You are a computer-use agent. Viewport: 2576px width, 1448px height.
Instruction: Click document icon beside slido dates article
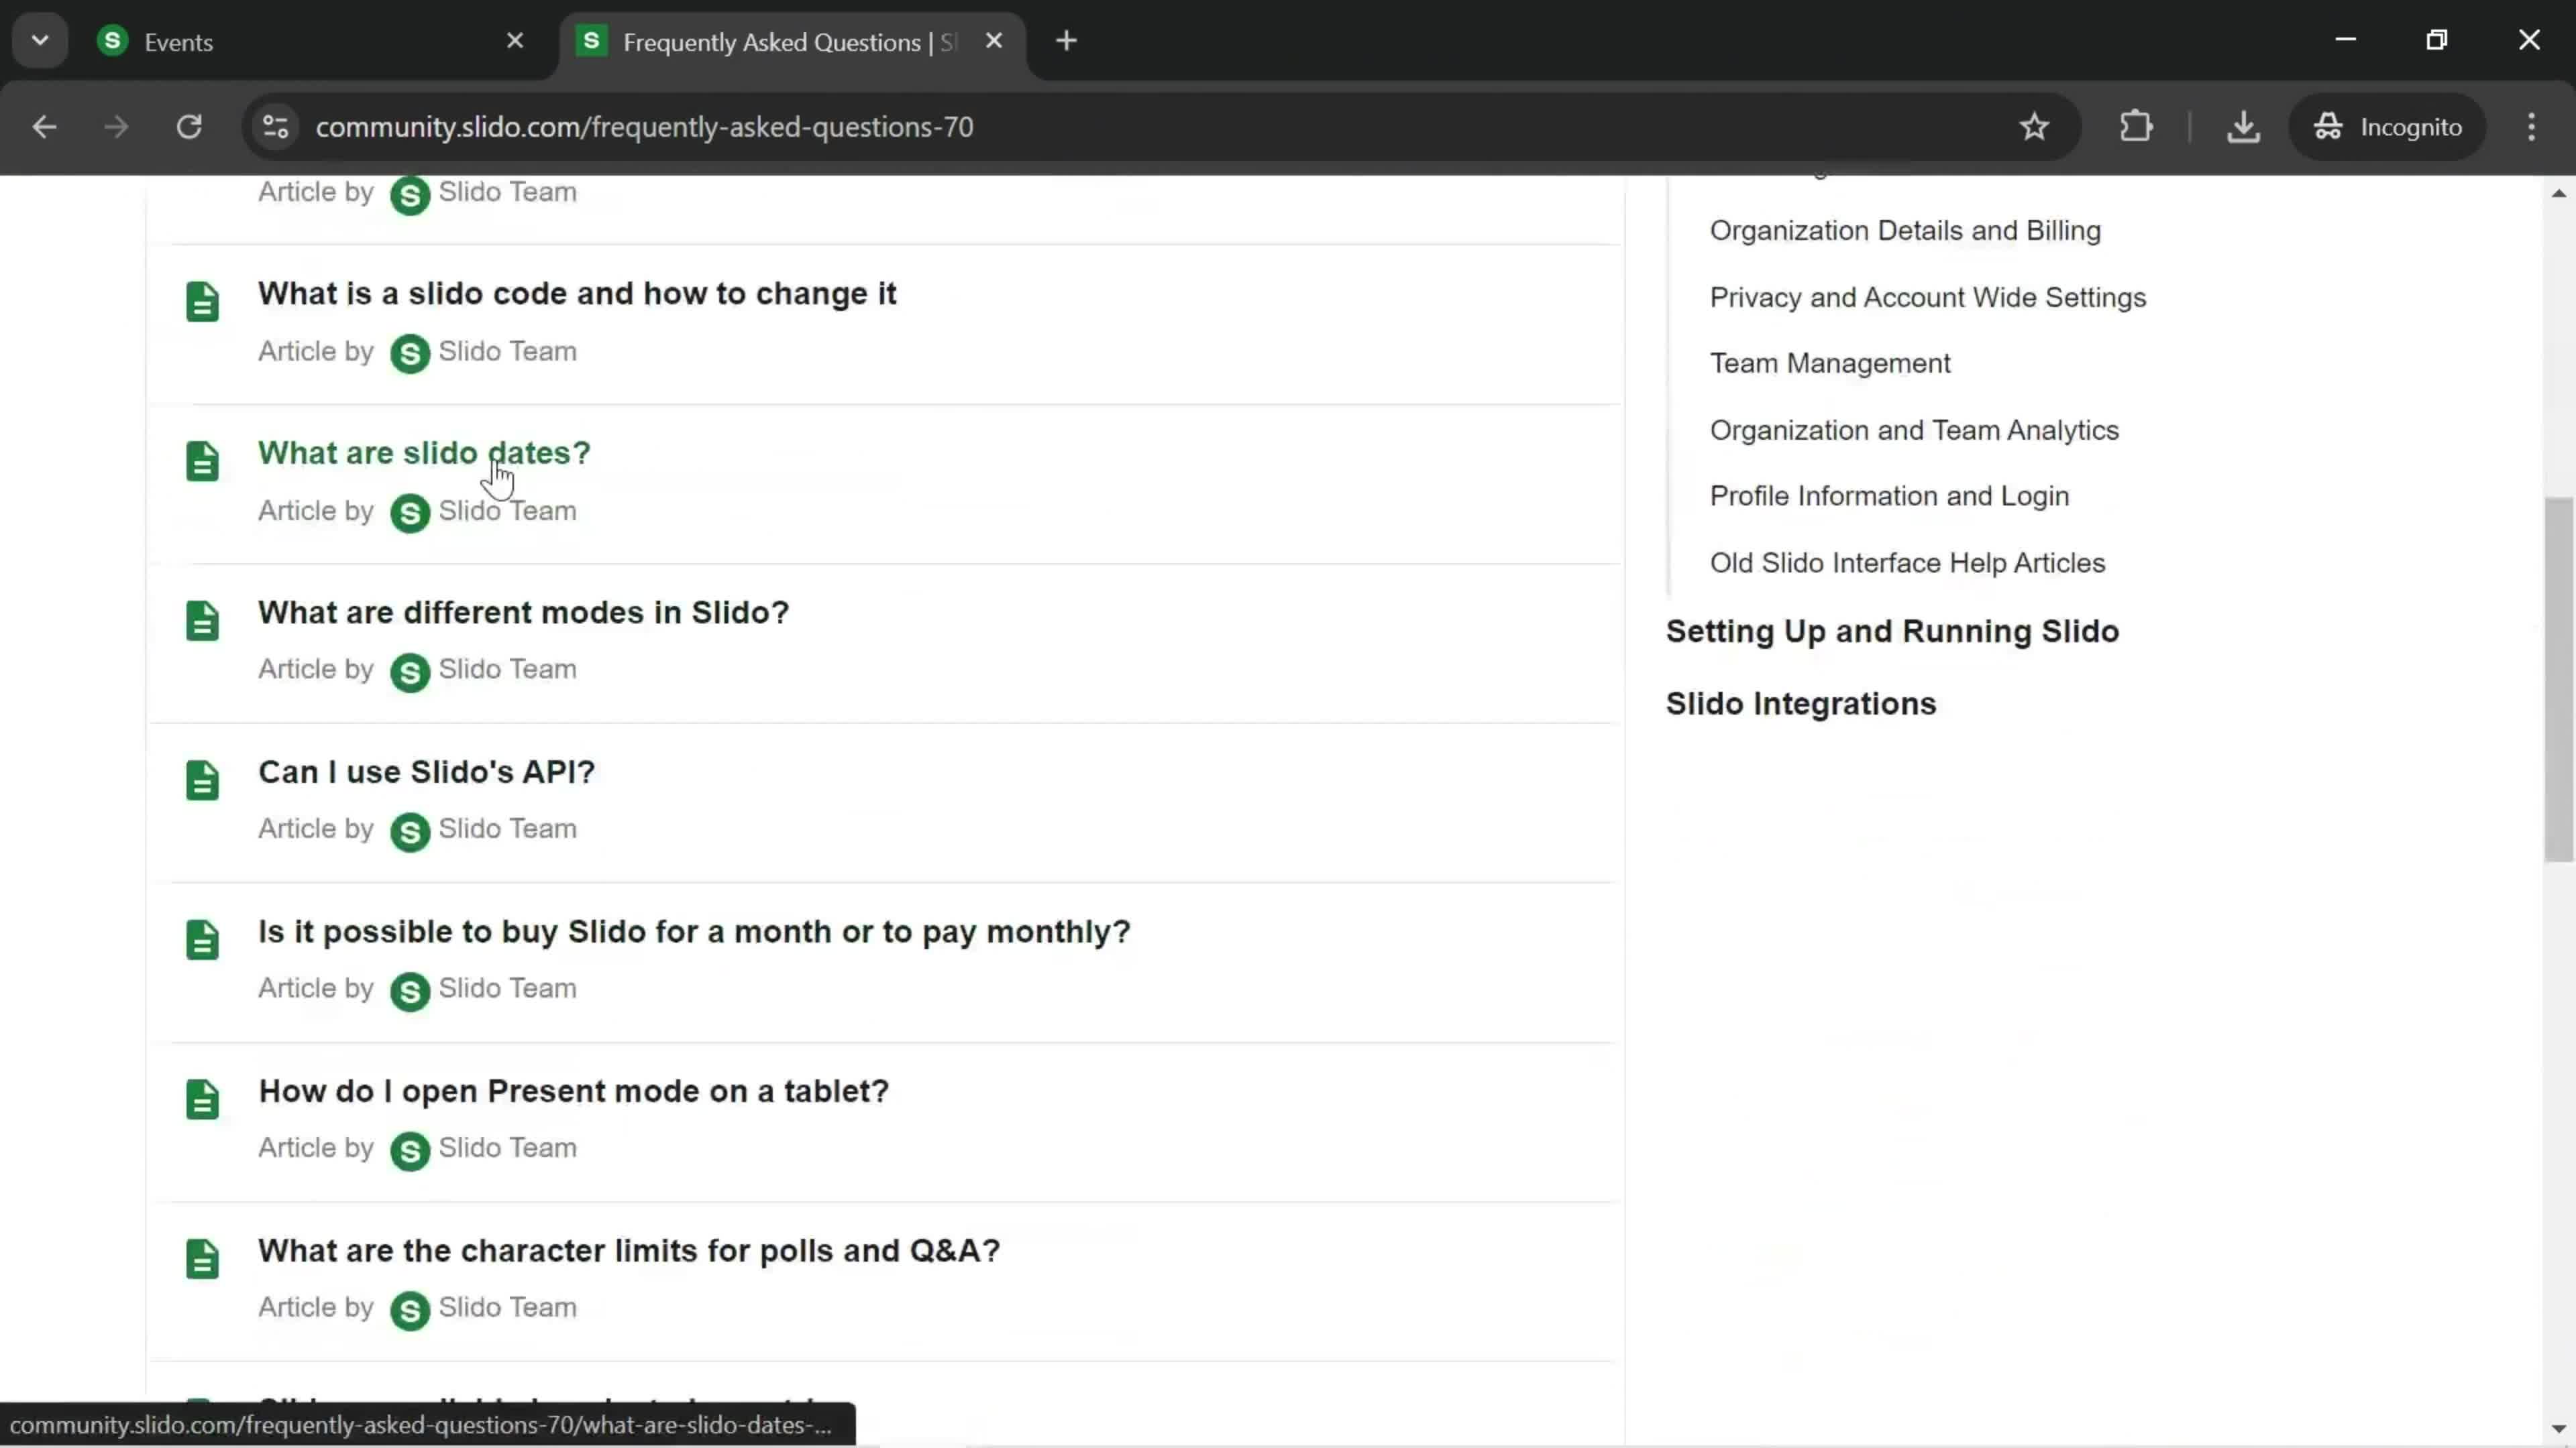[202, 462]
